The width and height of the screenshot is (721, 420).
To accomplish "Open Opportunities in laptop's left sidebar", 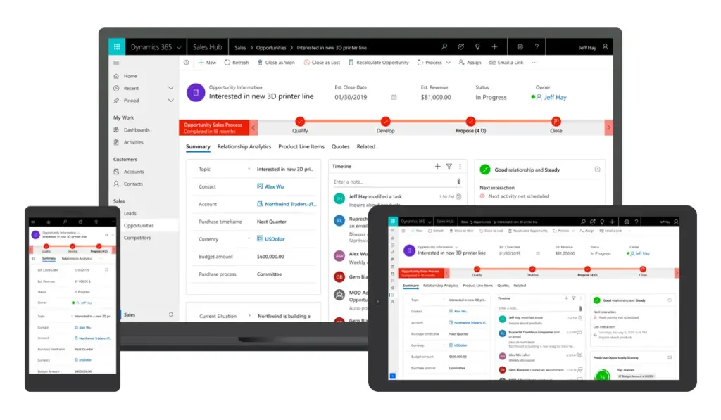I will 139,226.
